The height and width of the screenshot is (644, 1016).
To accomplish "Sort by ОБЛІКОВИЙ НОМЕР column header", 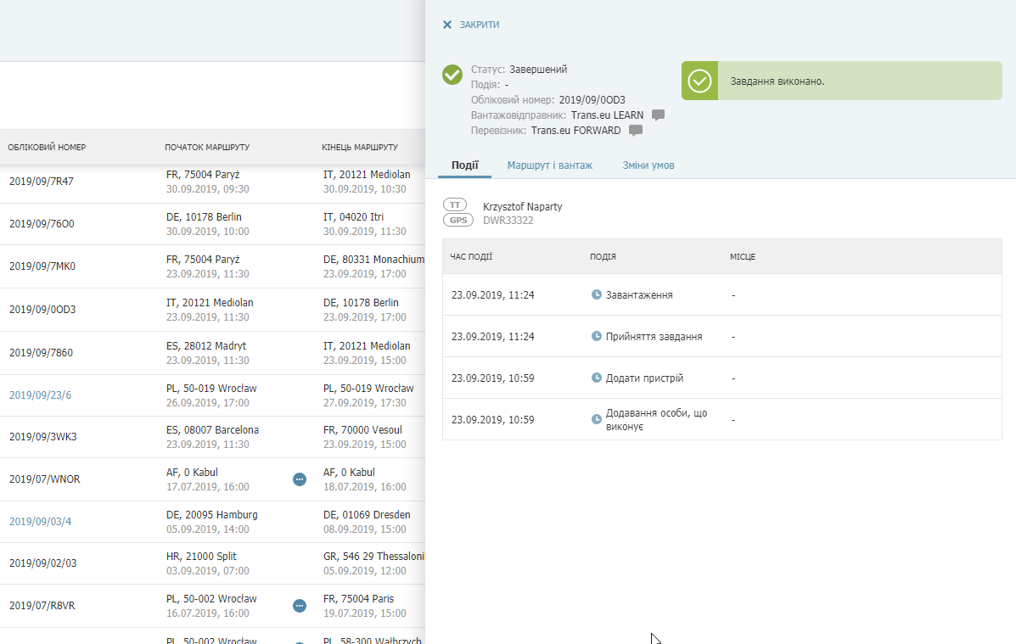I will (x=47, y=147).
